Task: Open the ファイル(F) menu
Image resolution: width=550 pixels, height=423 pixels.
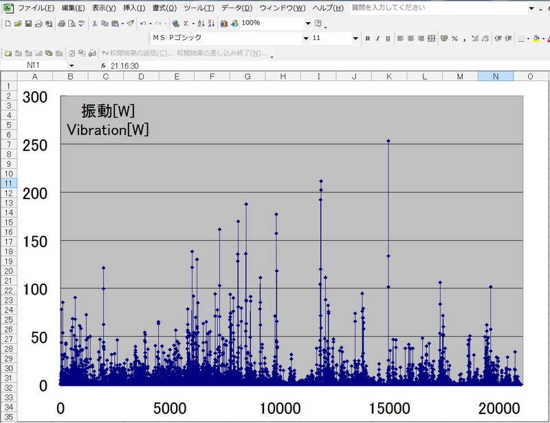Action: (36, 8)
